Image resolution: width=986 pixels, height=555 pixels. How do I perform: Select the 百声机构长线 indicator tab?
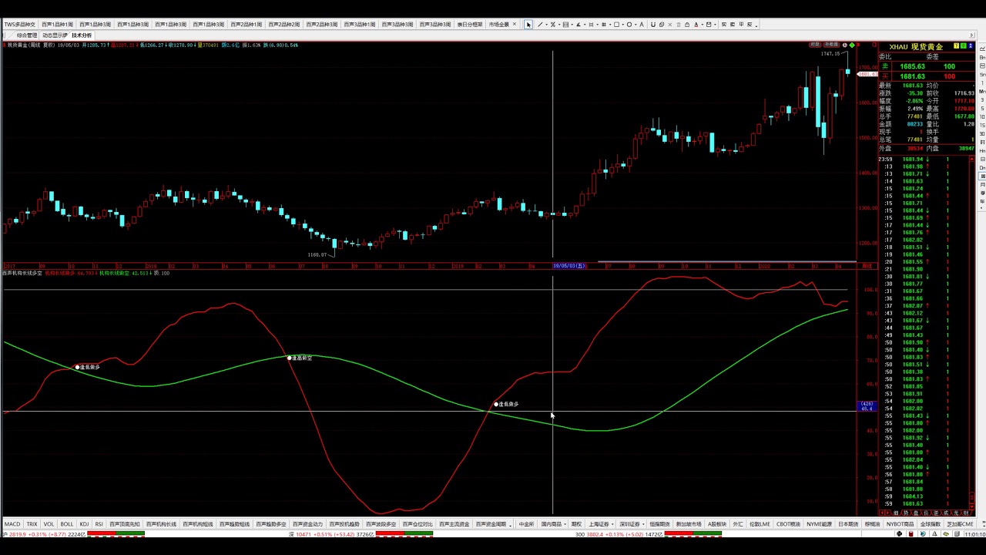[161, 524]
